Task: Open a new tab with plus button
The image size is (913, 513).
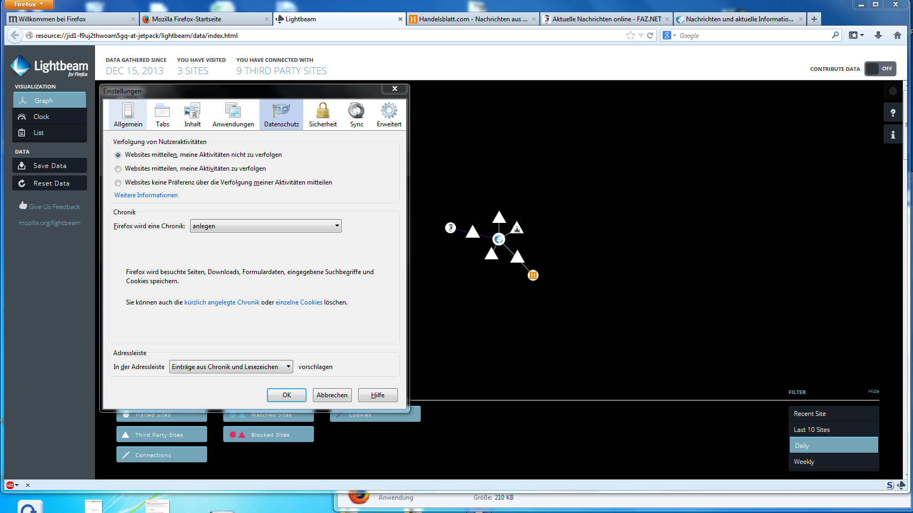Action: [814, 19]
